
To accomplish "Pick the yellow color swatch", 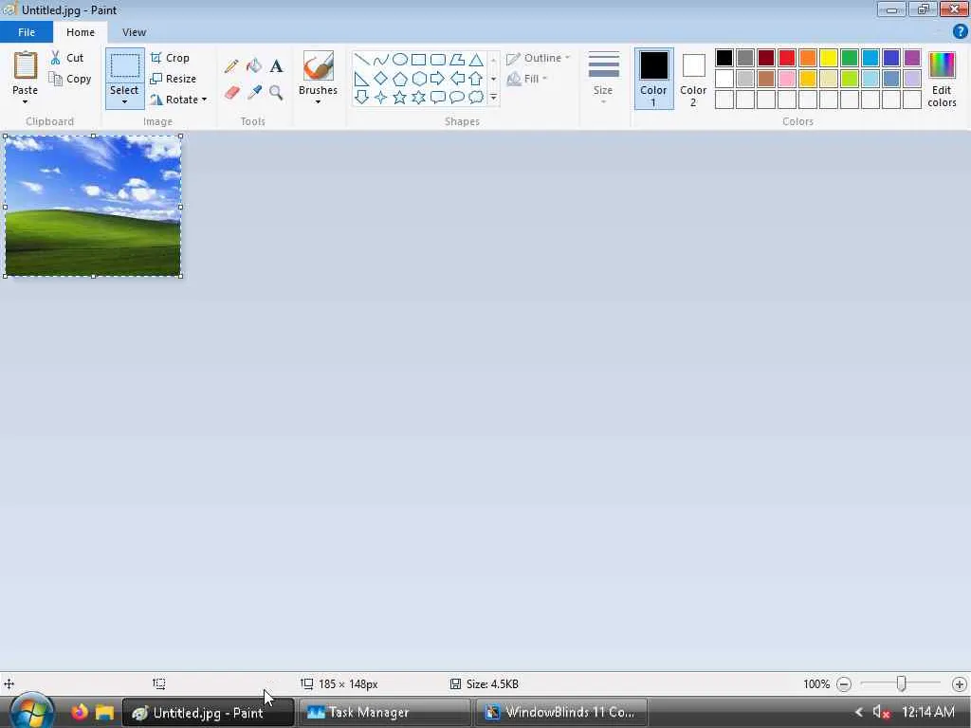I will 829,58.
